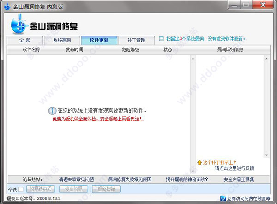Viewport: 277px width, 204px height.
Task: Click the 停止修复 button
Action: click(73, 189)
